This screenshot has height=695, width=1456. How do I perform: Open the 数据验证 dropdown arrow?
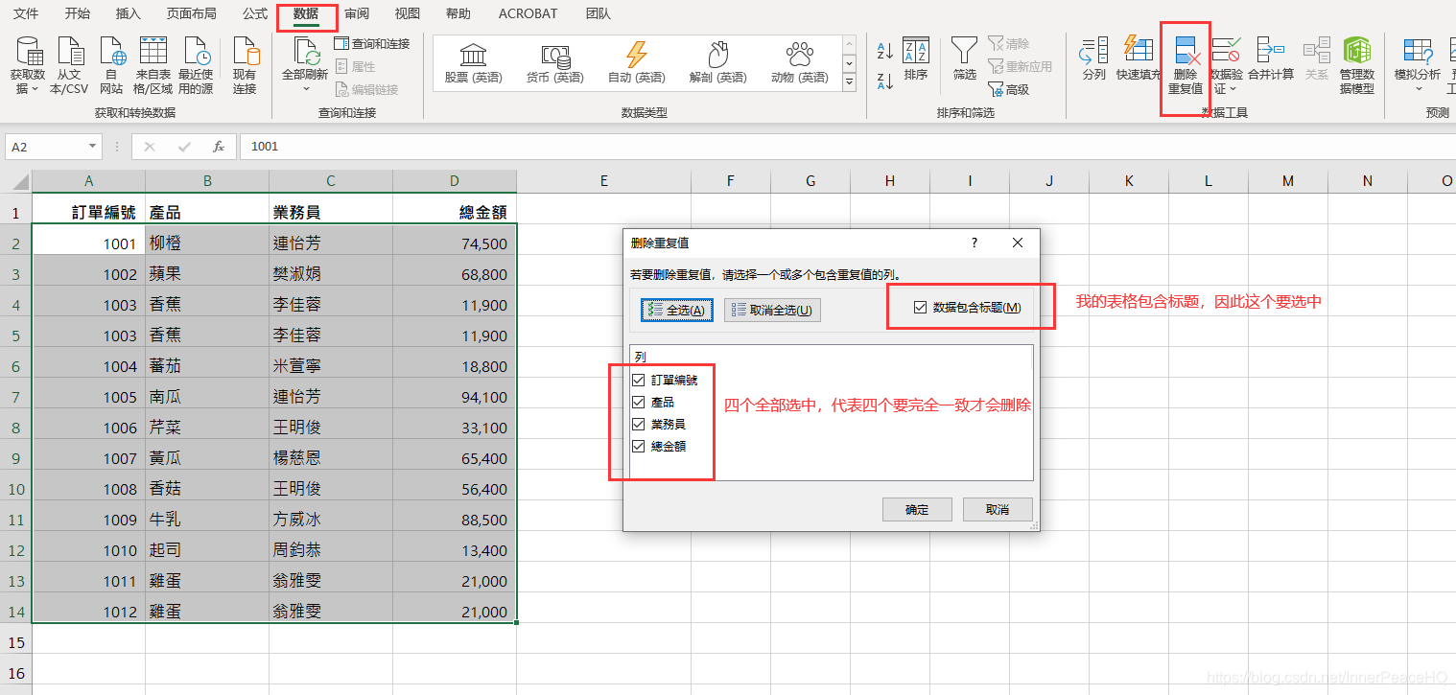(x=1233, y=89)
